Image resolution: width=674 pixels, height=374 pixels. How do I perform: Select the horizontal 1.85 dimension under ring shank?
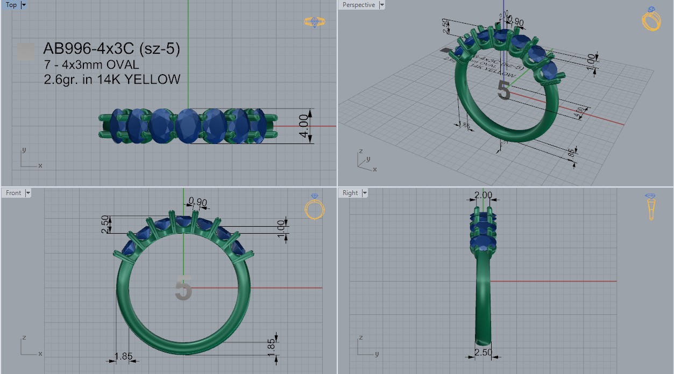click(123, 356)
